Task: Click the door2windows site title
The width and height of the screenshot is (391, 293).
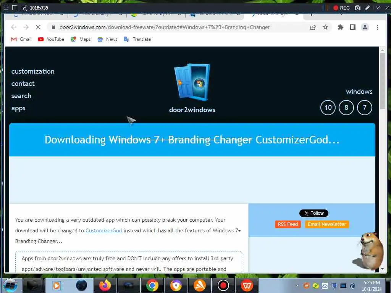Action: (x=192, y=110)
